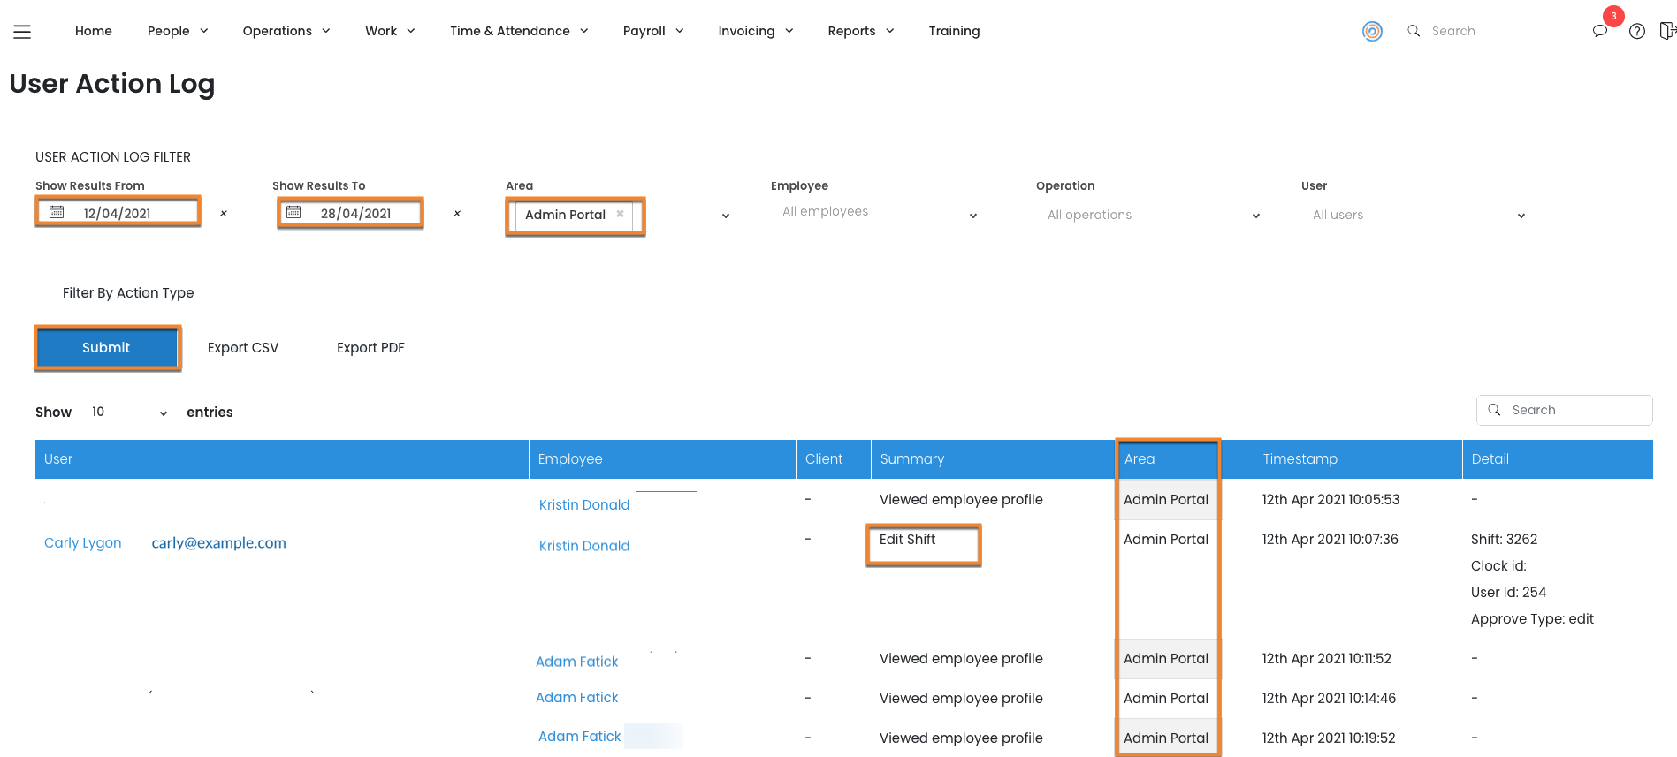This screenshot has width=1677, height=757.
Task: Remove the Admin Portal area tag
Action: pos(621,214)
